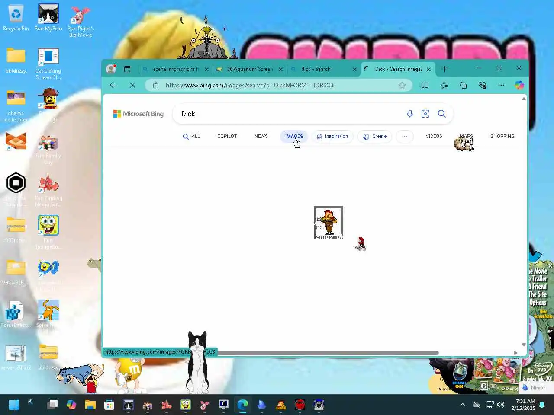554x415 pixels.
Task: Open a new browser tab
Action: (x=444, y=69)
